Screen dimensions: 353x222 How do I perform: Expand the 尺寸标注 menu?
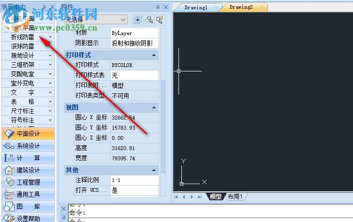(x=50, y=111)
